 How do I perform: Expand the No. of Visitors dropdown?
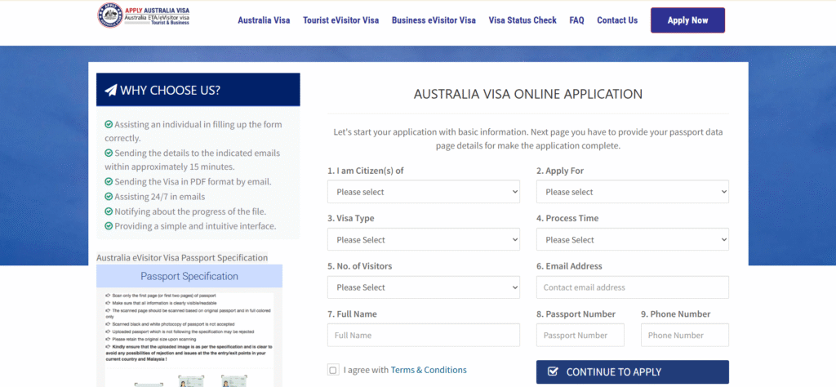click(424, 287)
